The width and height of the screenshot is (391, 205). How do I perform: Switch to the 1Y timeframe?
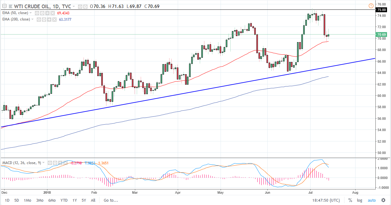coord(75,200)
